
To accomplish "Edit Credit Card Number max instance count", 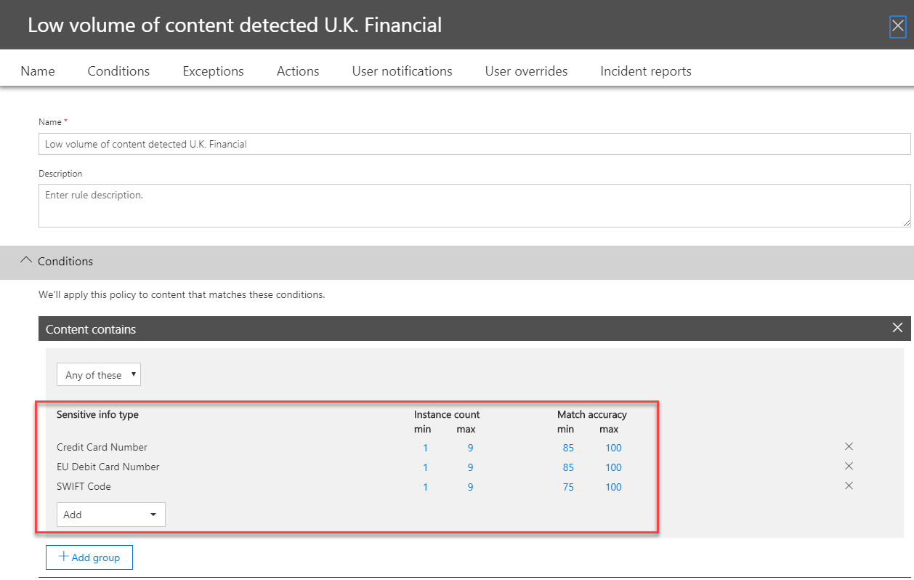I will click(x=471, y=448).
